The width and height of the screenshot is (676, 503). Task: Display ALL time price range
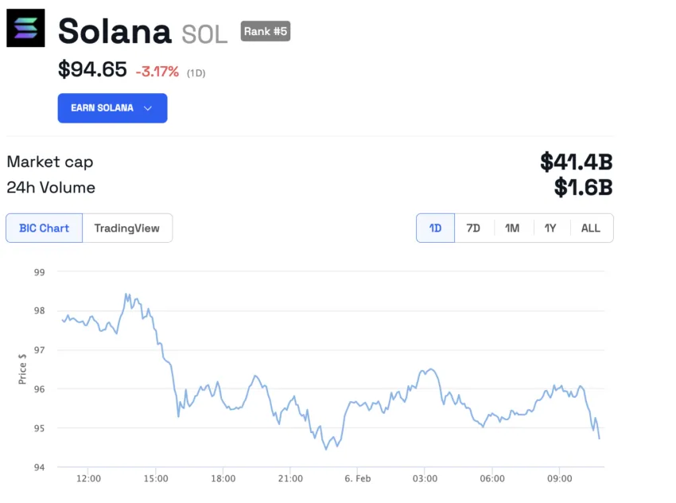pyautogui.click(x=591, y=228)
